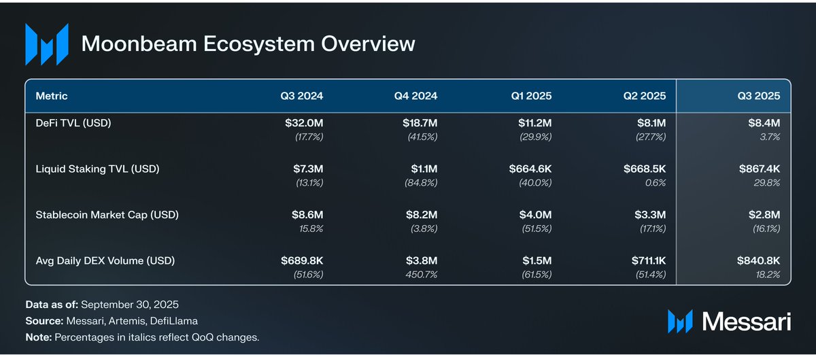This screenshot has width=816, height=357.
Task: Click the $840.8K DEX volume value
Action: 758,260
